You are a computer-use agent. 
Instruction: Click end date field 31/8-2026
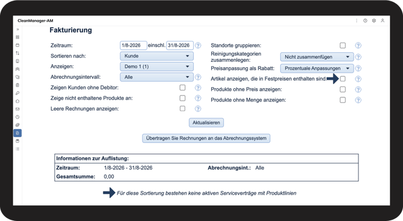180,46
